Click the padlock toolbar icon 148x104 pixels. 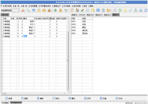pyautogui.click(x=39, y=10)
